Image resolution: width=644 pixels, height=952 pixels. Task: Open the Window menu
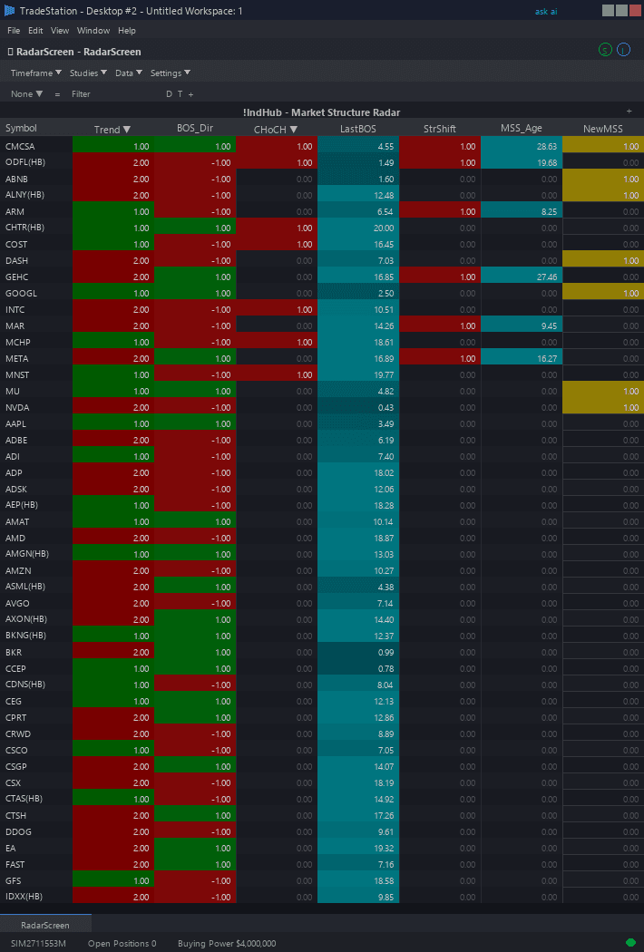pos(93,30)
